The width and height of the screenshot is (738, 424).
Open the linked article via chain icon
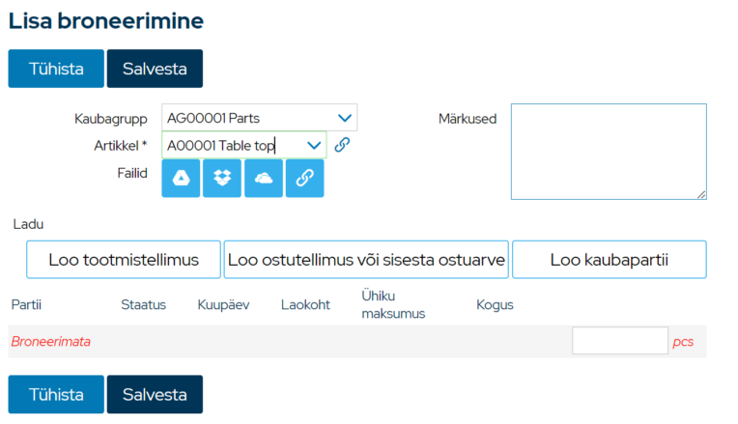(342, 145)
